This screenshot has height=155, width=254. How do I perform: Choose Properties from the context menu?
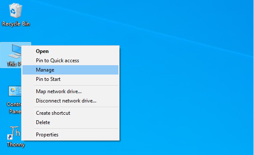[x=70, y=135]
